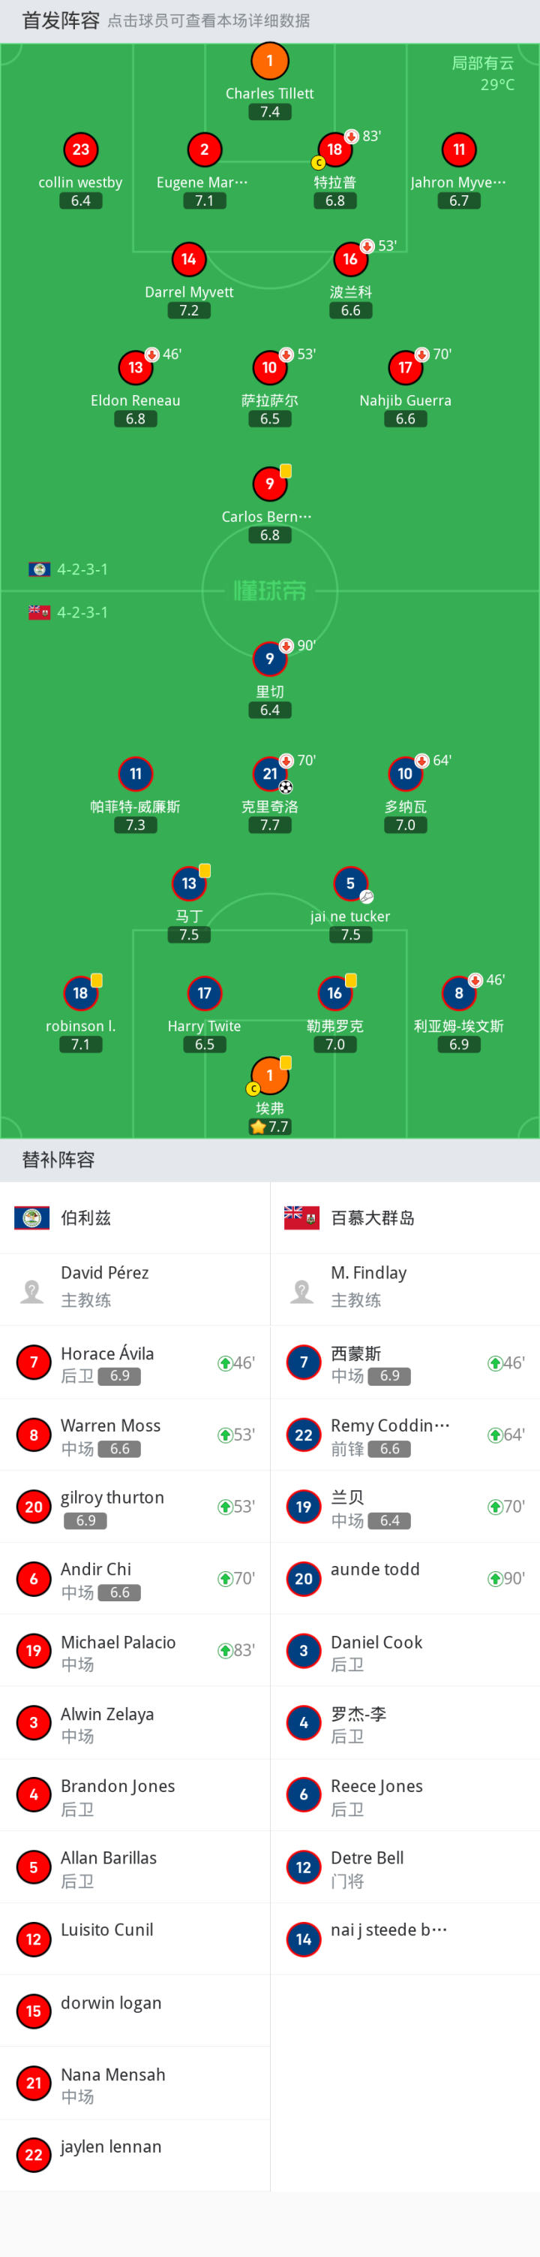
Task: Click the 7.3 rating under 帕菲特-威廉斯
Action: pos(136,825)
